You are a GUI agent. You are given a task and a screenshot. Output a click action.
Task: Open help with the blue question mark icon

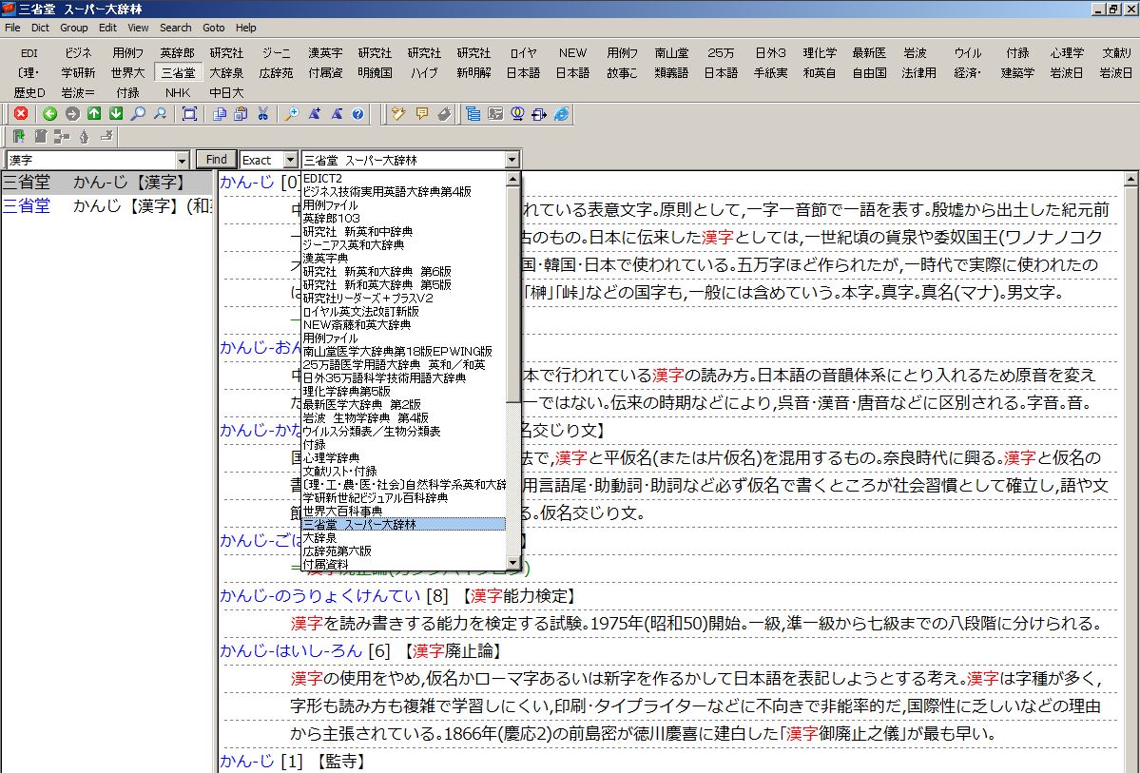tap(357, 113)
